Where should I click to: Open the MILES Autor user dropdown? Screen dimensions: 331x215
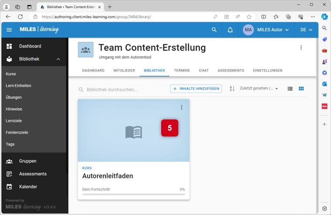click(x=266, y=30)
